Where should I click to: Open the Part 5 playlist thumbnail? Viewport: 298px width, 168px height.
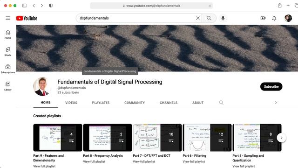pyautogui.click(x=257, y=138)
